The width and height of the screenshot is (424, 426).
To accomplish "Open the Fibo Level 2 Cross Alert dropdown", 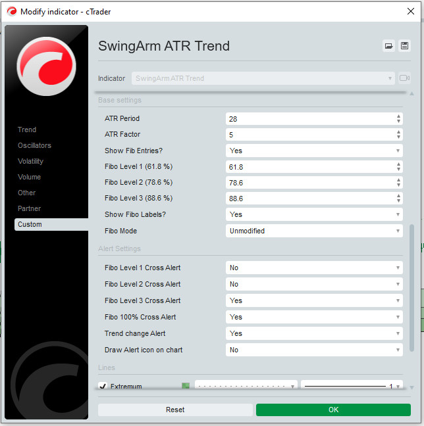I will click(x=314, y=284).
